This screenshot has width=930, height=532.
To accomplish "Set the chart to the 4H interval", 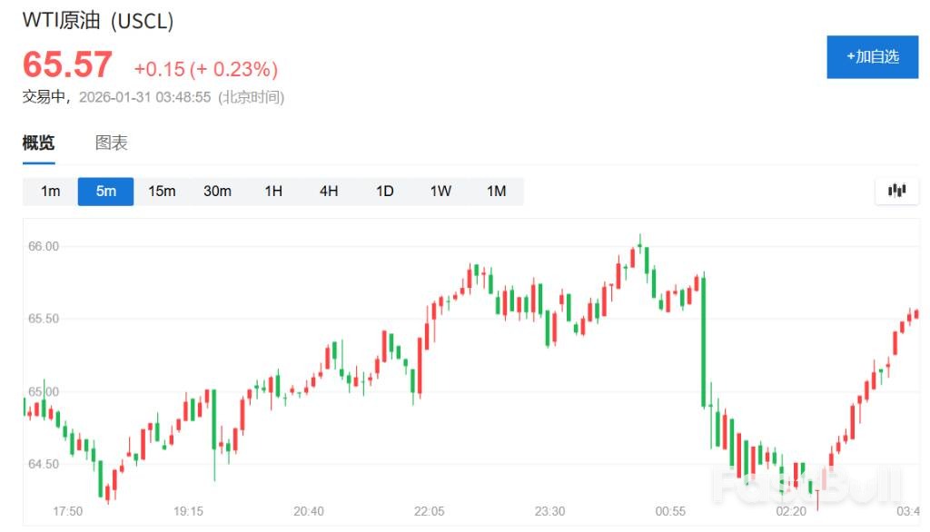I will (329, 191).
